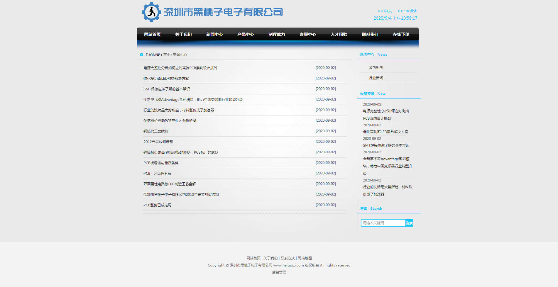
Task: Open sidebar latest item 电源完整性分析如何应对高端
Action: 386,115
